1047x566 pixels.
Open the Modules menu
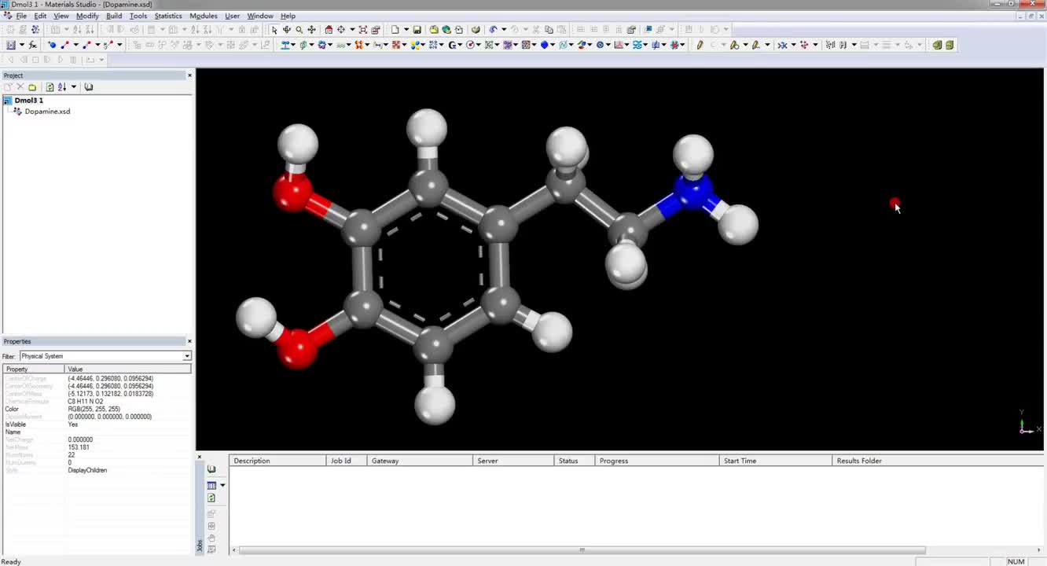coord(203,16)
